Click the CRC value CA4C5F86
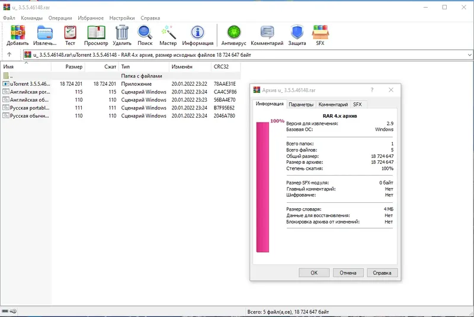 pyautogui.click(x=225, y=92)
